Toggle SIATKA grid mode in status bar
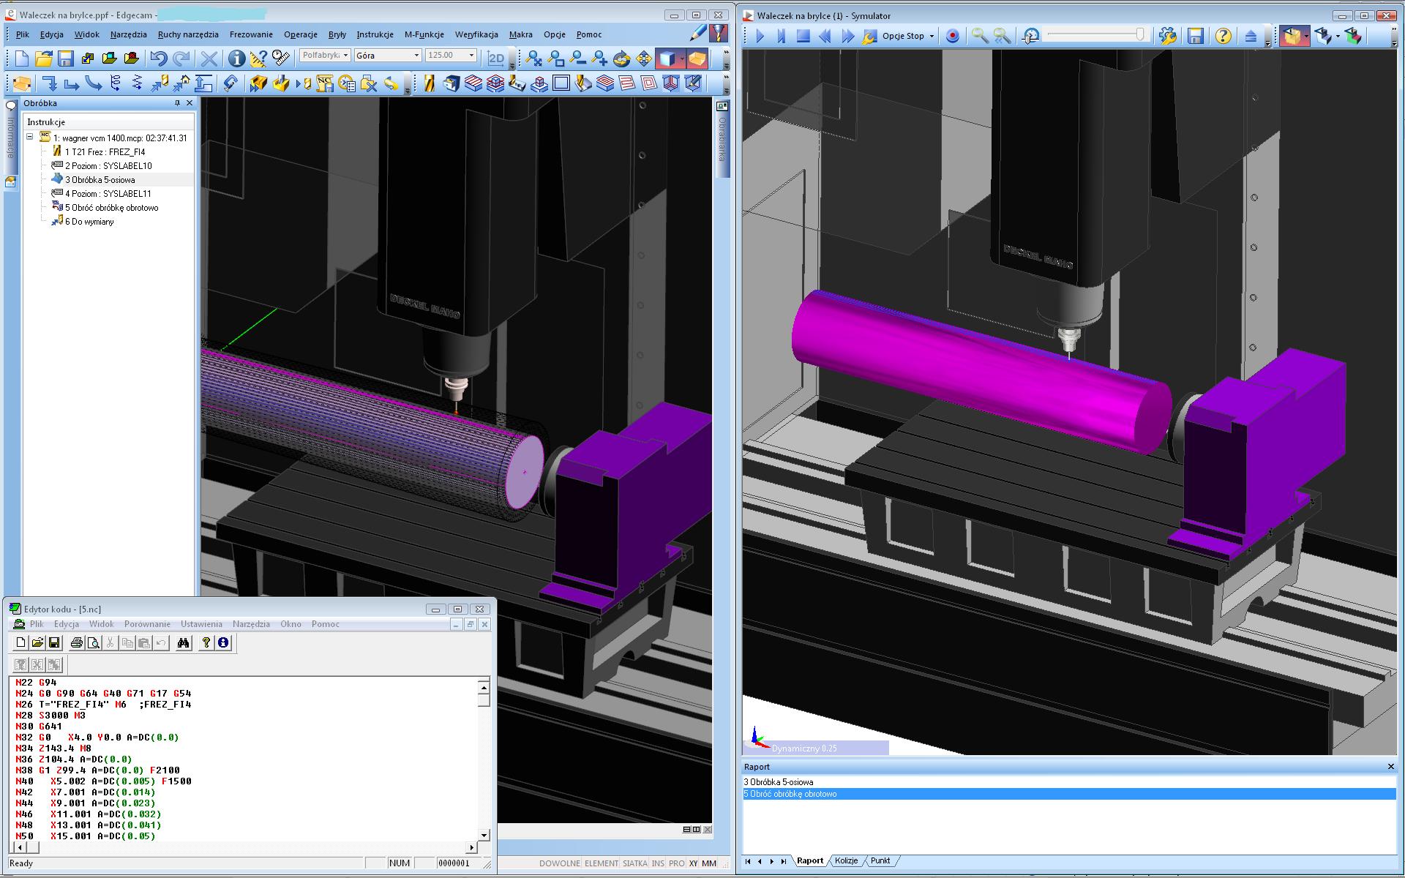 634,863
